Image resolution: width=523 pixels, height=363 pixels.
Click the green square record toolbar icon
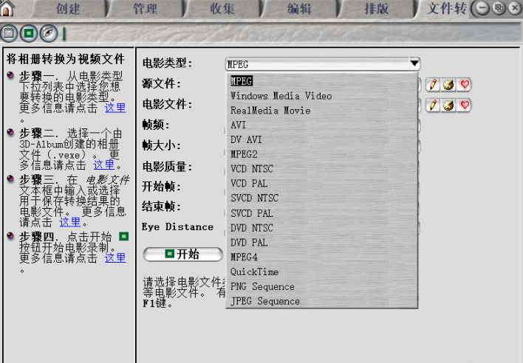[x=29, y=33]
